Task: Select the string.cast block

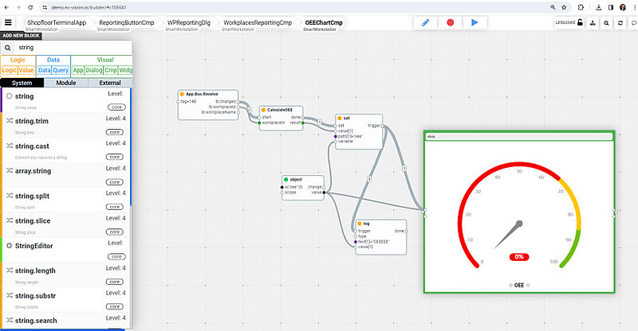Action: pos(66,150)
